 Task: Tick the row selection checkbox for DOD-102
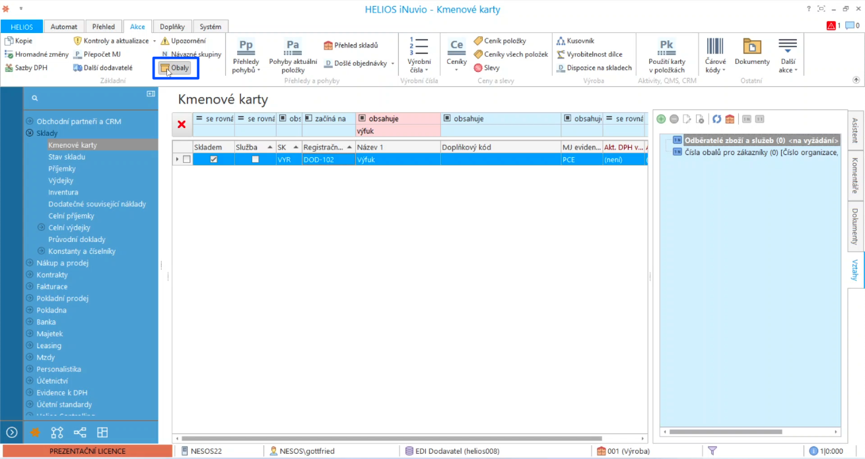coord(187,159)
